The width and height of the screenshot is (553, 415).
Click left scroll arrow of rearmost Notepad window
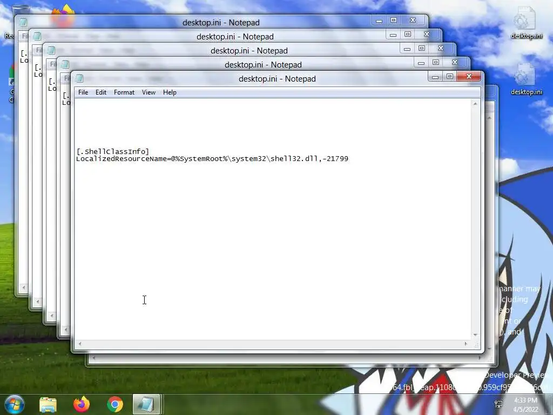tap(24, 287)
